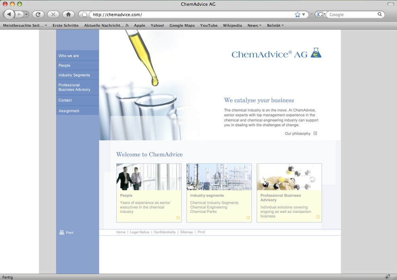
Task: Click the Print link in the footer
Action: click(201, 232)
